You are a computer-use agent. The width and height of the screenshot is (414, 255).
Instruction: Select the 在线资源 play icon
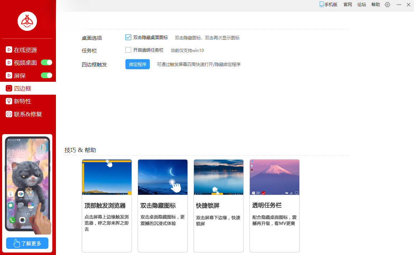[x=9, y=50]
